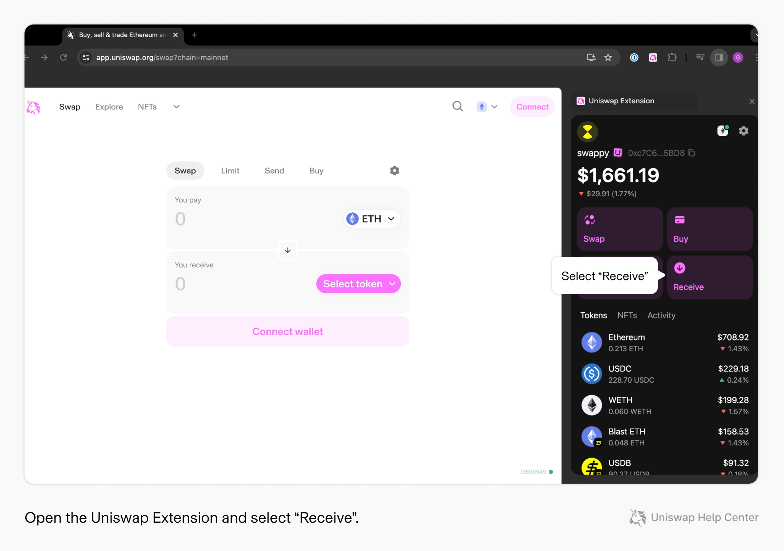The image size is (784, 551).
Task: Click the yellow swappy account avatar
Action: (x=588, y=132)
